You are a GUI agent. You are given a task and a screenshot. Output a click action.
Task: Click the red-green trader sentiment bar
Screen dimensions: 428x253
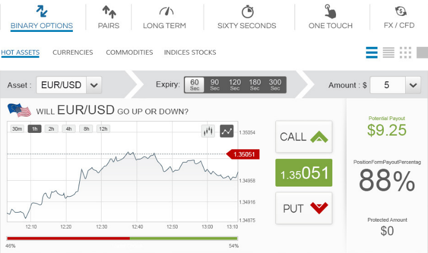(x=122, y=239)
